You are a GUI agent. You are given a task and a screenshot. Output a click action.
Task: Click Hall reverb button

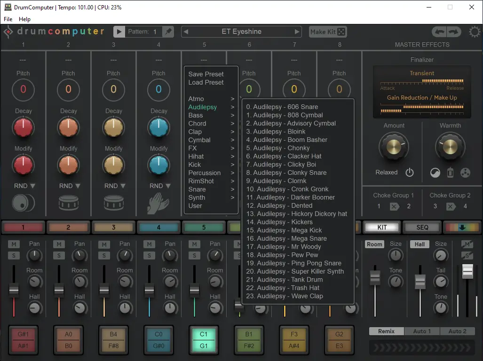click(420, 244)
